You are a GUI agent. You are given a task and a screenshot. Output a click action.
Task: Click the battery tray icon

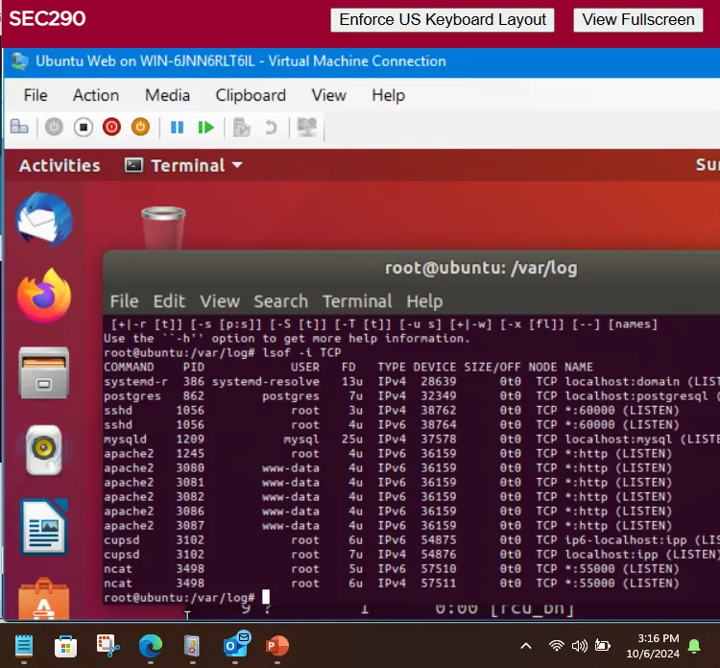(602, 646)
